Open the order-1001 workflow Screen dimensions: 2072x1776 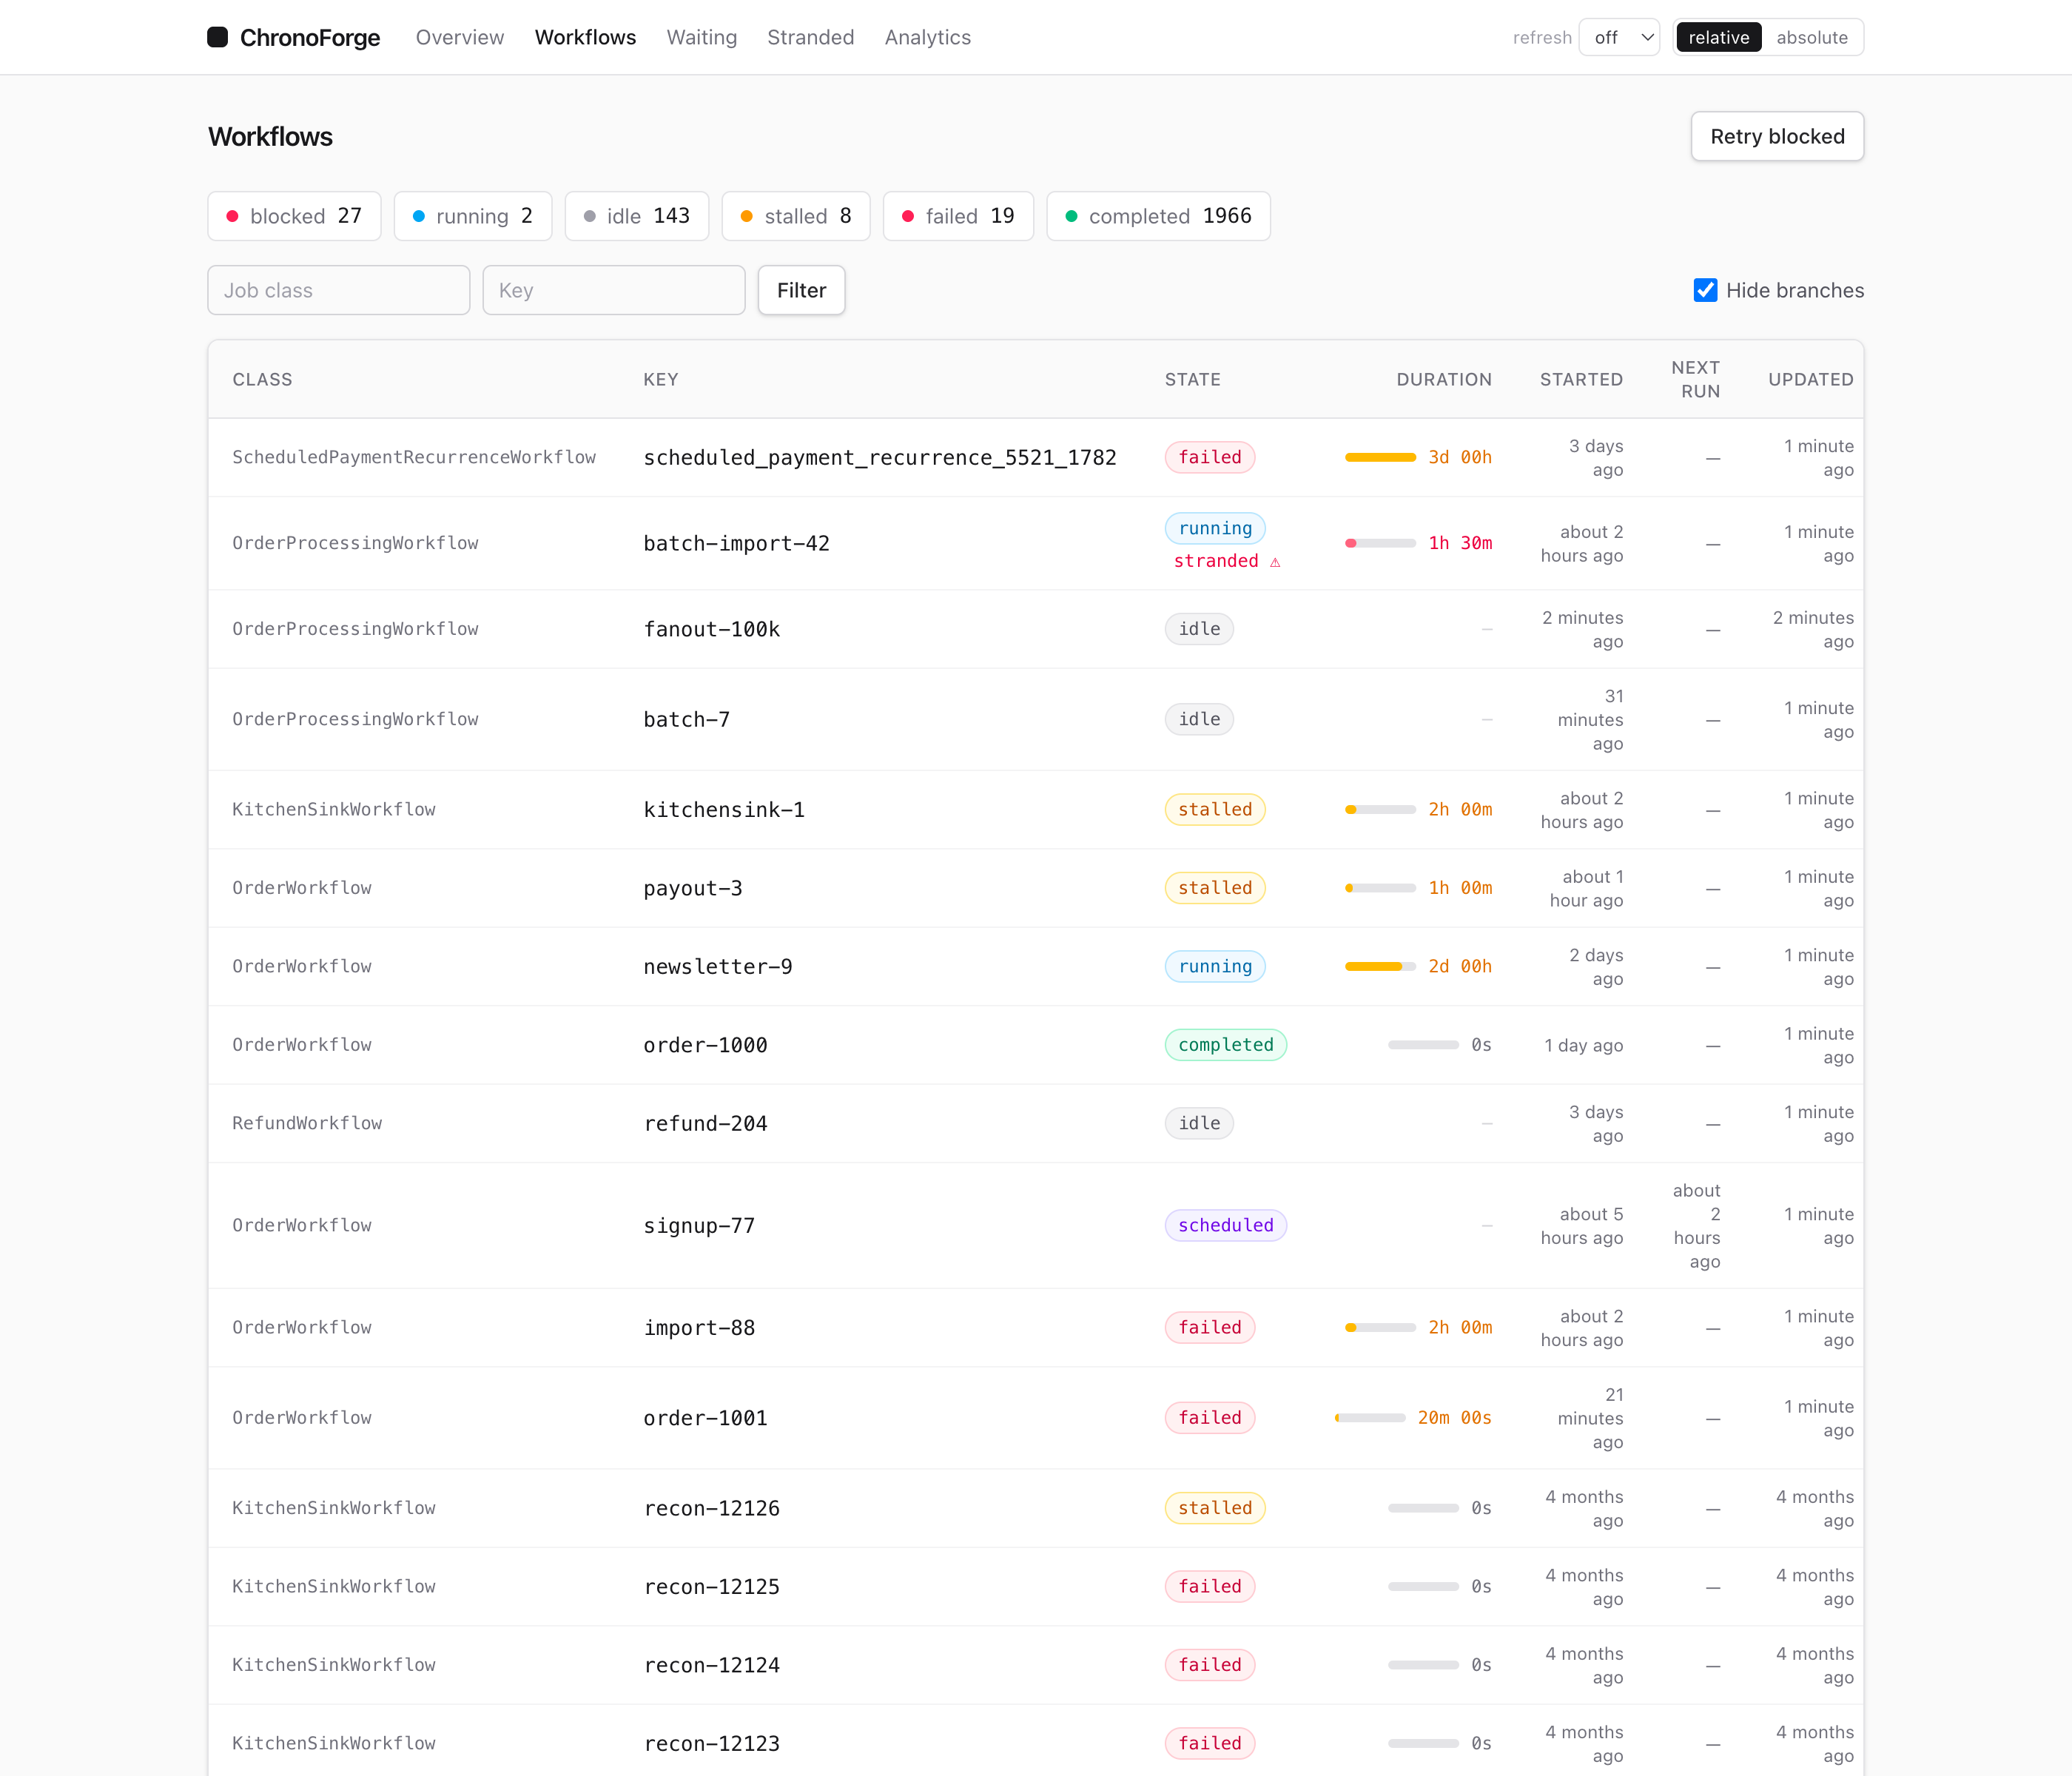tap(705, 1417)
